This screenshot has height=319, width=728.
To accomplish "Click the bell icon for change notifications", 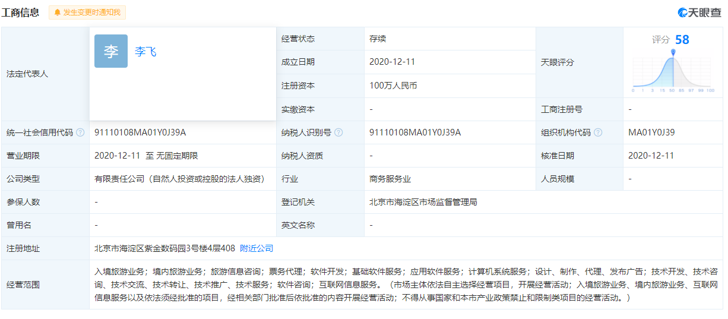I will [x=58, y=12].
